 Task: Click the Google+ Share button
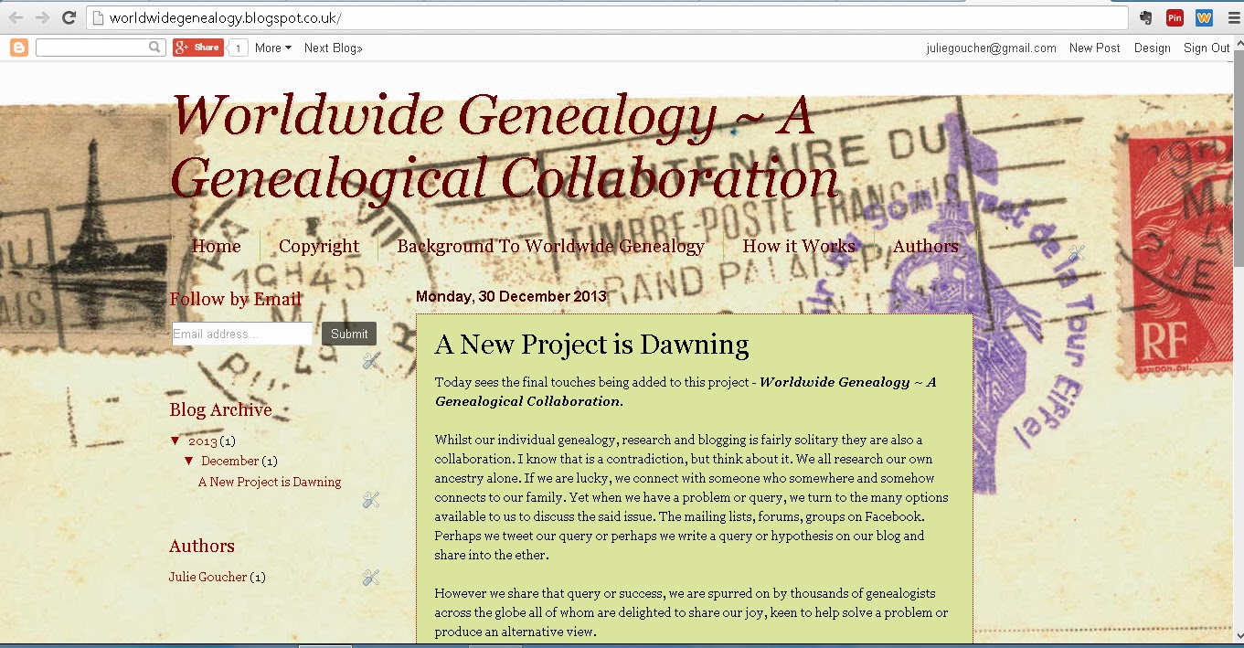coord(198,48)
